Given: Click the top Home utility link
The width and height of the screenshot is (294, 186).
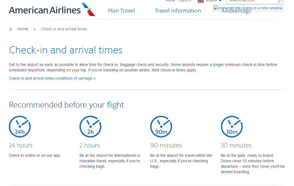Looking at the screenshot, I should click(x=170, y=1).
